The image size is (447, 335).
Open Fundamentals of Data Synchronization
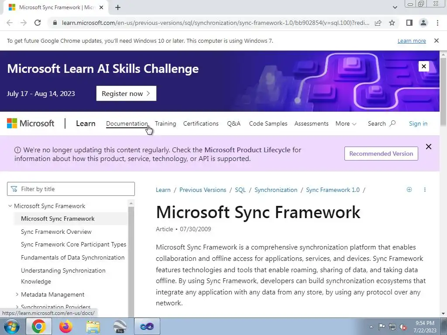pos(73,257)
